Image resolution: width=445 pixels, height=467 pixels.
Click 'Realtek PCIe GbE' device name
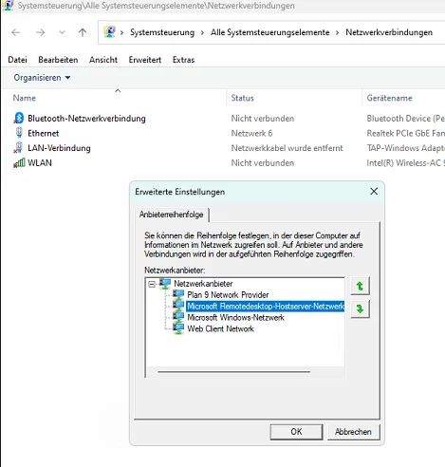coord(406,133)
